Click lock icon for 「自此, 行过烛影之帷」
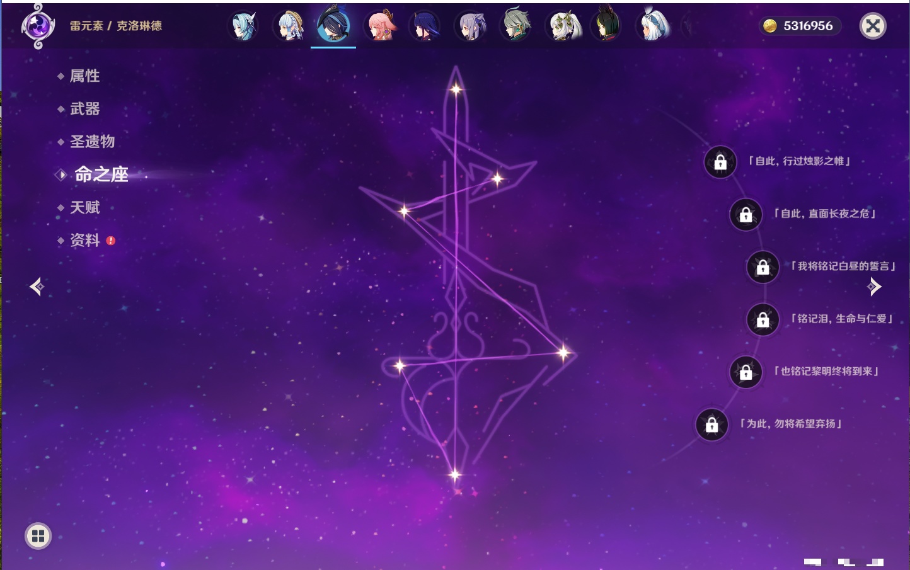910x570 pixels. pos(720,162)
